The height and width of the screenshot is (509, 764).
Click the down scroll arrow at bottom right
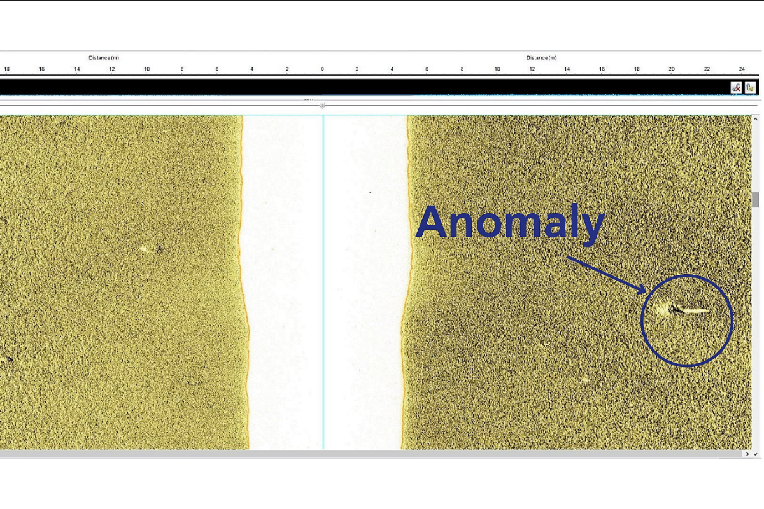click(756, 454)
